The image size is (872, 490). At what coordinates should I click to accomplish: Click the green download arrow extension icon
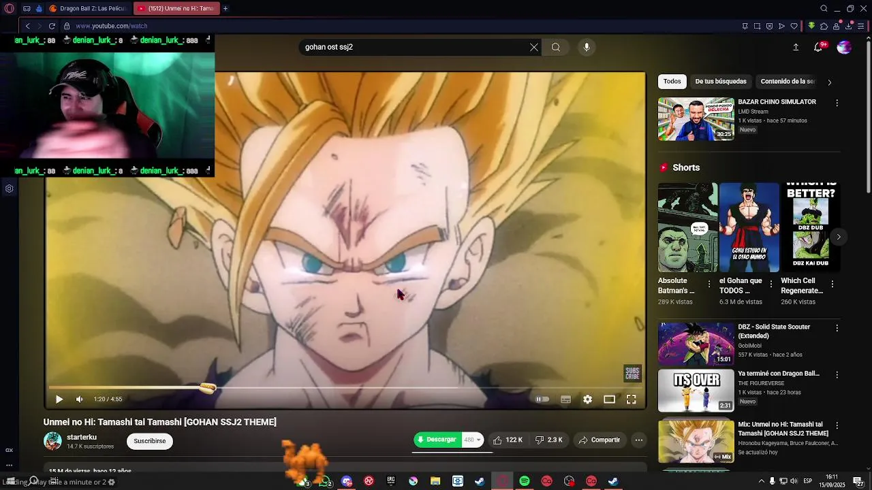tap(811, 26)
